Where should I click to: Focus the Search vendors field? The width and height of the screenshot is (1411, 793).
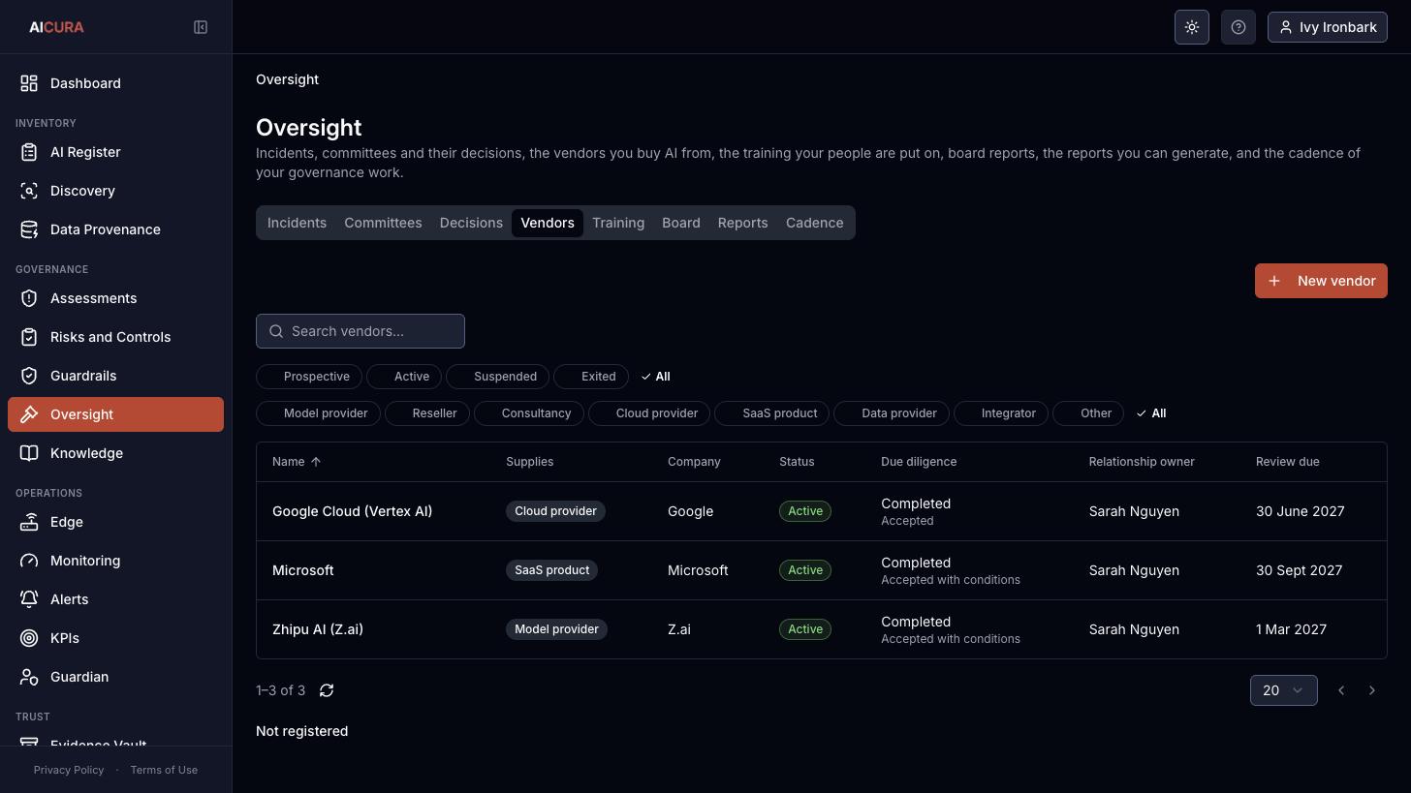pyautogui.click(x=361, y=331)
